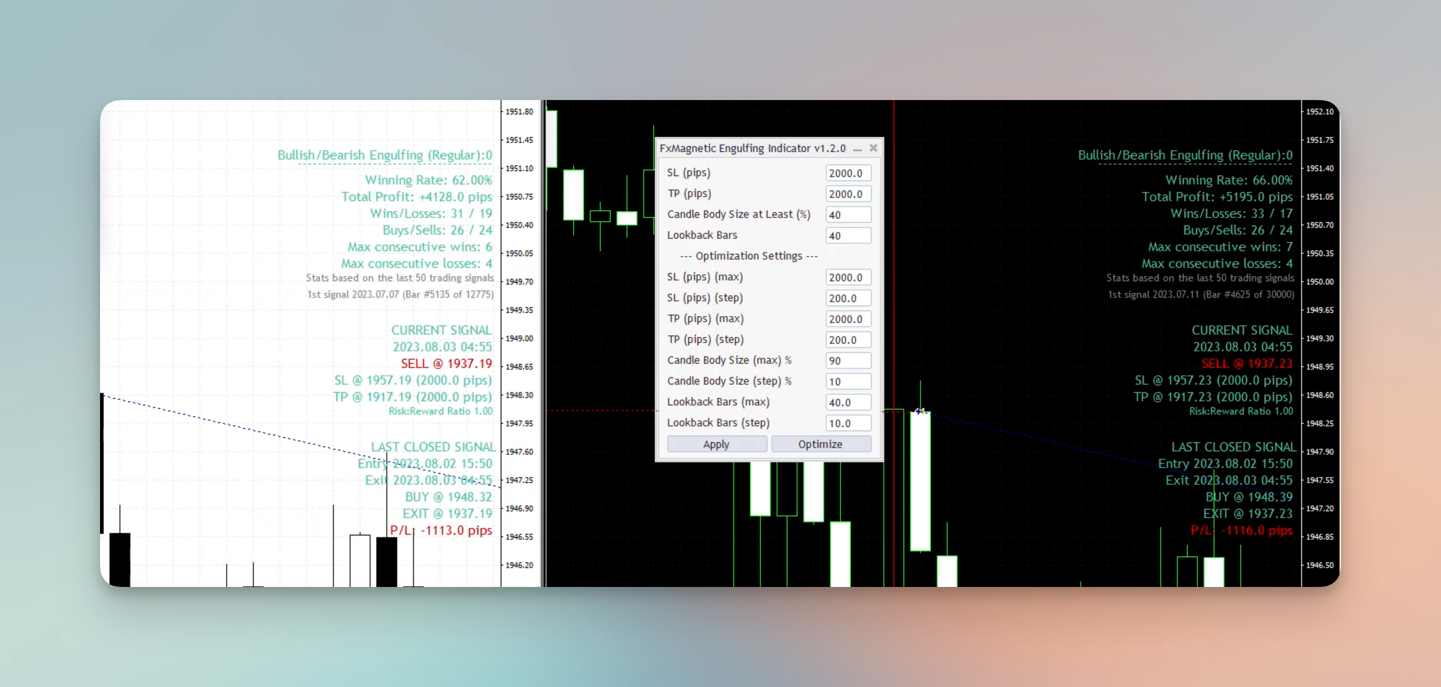Select the TP (pips) (step) field
The width and height of the screenshot is (1441, 687).
(848, 340)
